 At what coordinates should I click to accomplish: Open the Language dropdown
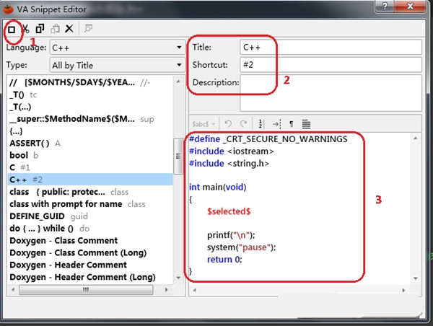(117, 48)
